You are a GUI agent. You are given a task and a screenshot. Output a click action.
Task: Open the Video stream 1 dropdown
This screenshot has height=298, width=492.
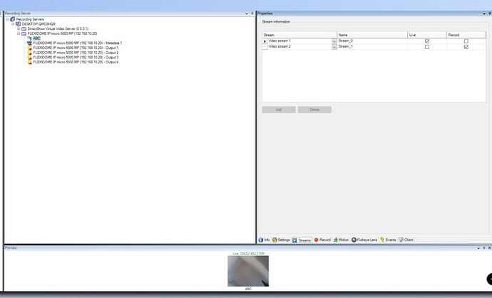pyautogui.click(x=334, y=41)
